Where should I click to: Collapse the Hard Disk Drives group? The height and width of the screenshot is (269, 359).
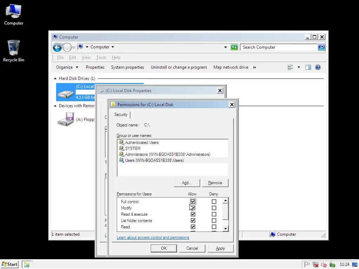click(55, 78)
